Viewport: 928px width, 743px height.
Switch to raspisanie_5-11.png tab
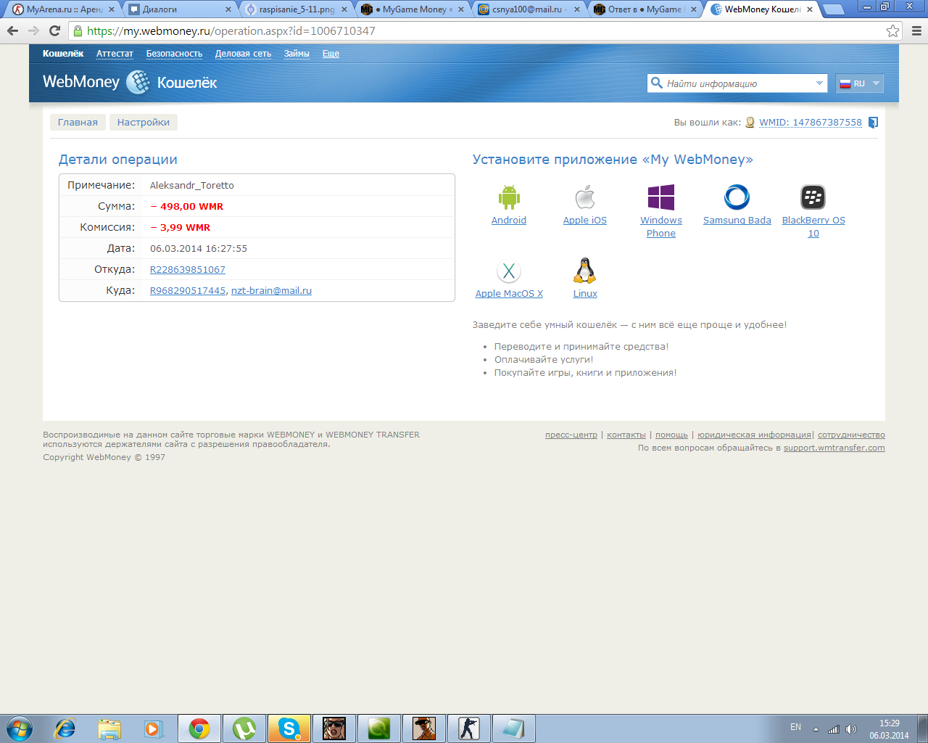pyautogui.click(x=297, y=9)
